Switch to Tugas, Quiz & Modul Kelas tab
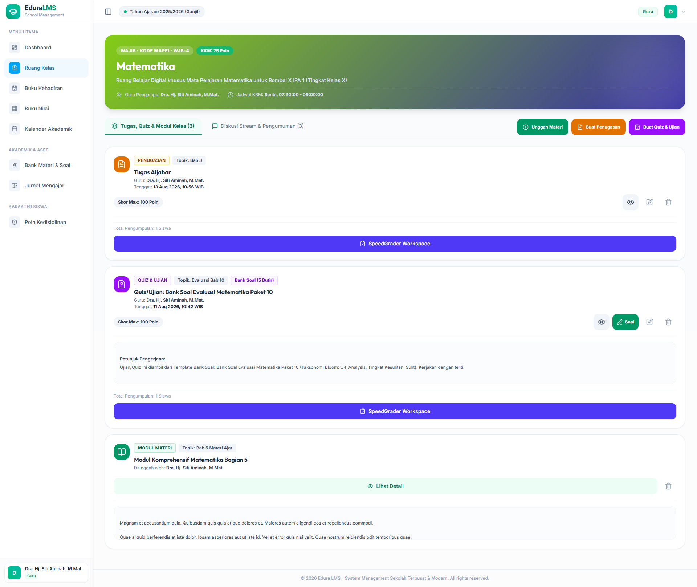Image resolution: width=697 pixels, height=587 pixels. click(x=153, y=126)
